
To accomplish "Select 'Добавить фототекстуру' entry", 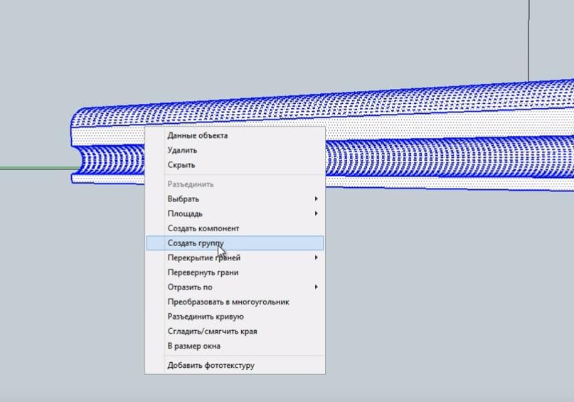I will (234, 366).
